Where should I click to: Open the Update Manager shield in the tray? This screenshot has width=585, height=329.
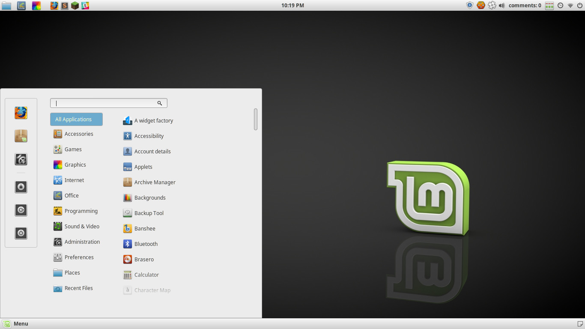pos(470,5)
